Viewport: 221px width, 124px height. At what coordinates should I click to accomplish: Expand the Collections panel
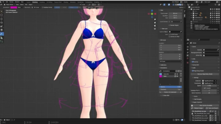coord(163,65)
